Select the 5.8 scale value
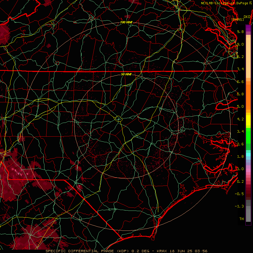The height and width of the screenshot is (253, 253). click(x=240, y=94)
